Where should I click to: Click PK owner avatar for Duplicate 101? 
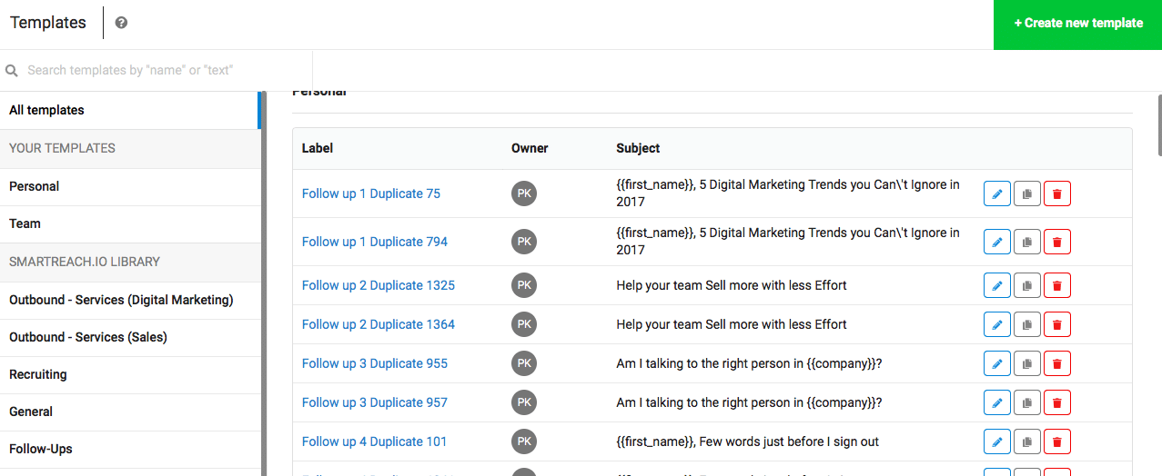point(524,441)
